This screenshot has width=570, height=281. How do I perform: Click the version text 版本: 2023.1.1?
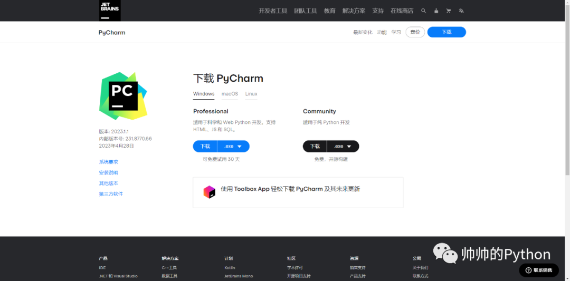click(114, 131)
